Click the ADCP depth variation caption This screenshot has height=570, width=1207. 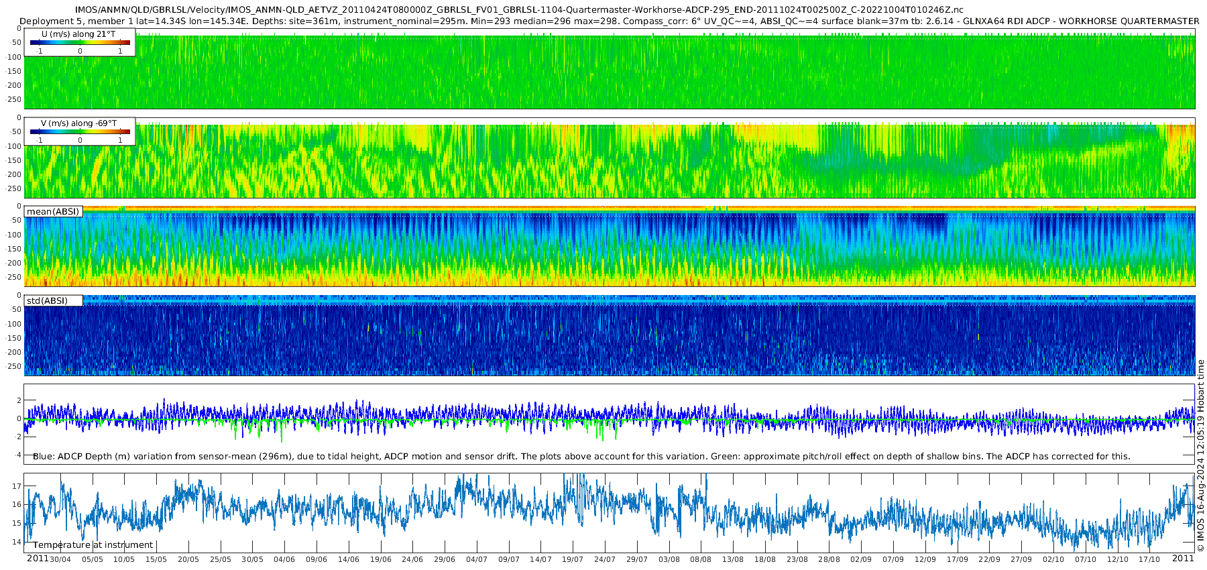pyautogui.click(x=581, y=456)
